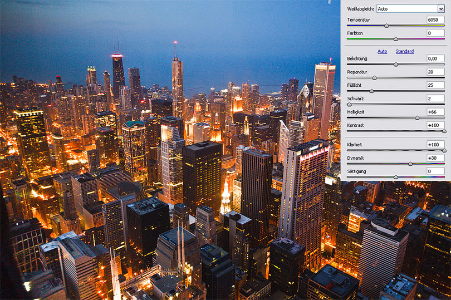Click the Temperatur label

click(359, 20)
